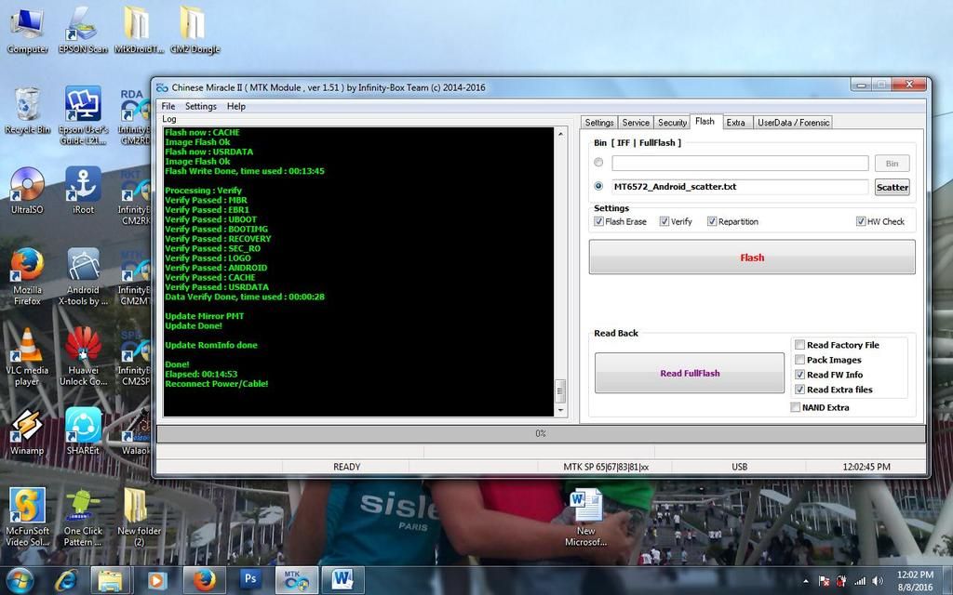Click the Photoshop icon in taskbar
The width and height of the screenshot is (953, 595).
pyautogui.click(x=250, y=580)
